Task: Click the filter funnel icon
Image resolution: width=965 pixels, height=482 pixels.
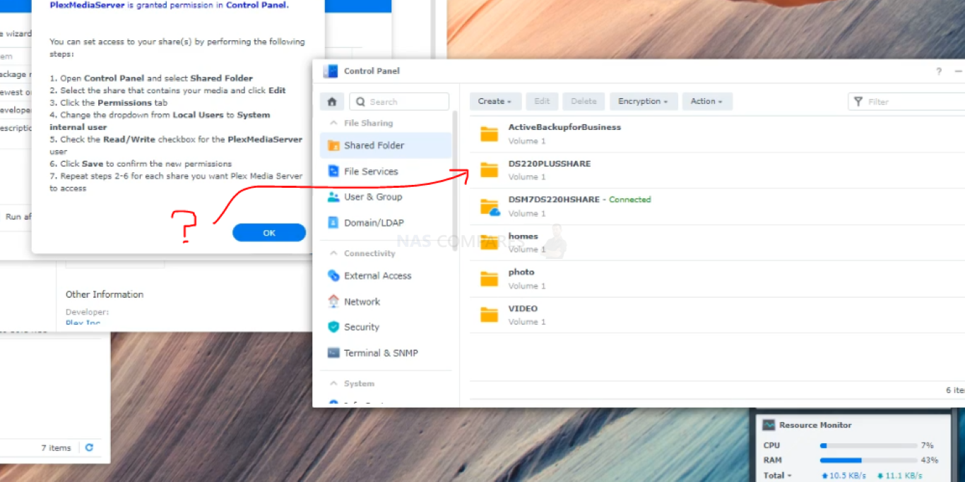Action: pyautogui.click(x=858, y=102)
